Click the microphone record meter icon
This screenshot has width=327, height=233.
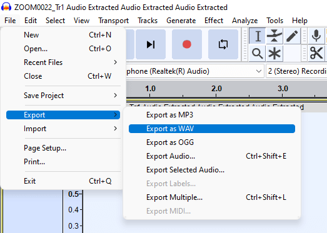316,36
